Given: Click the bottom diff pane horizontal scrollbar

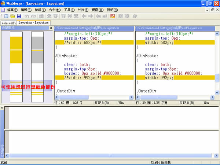Looking at the screenshot, I should [x=110, y=155].
